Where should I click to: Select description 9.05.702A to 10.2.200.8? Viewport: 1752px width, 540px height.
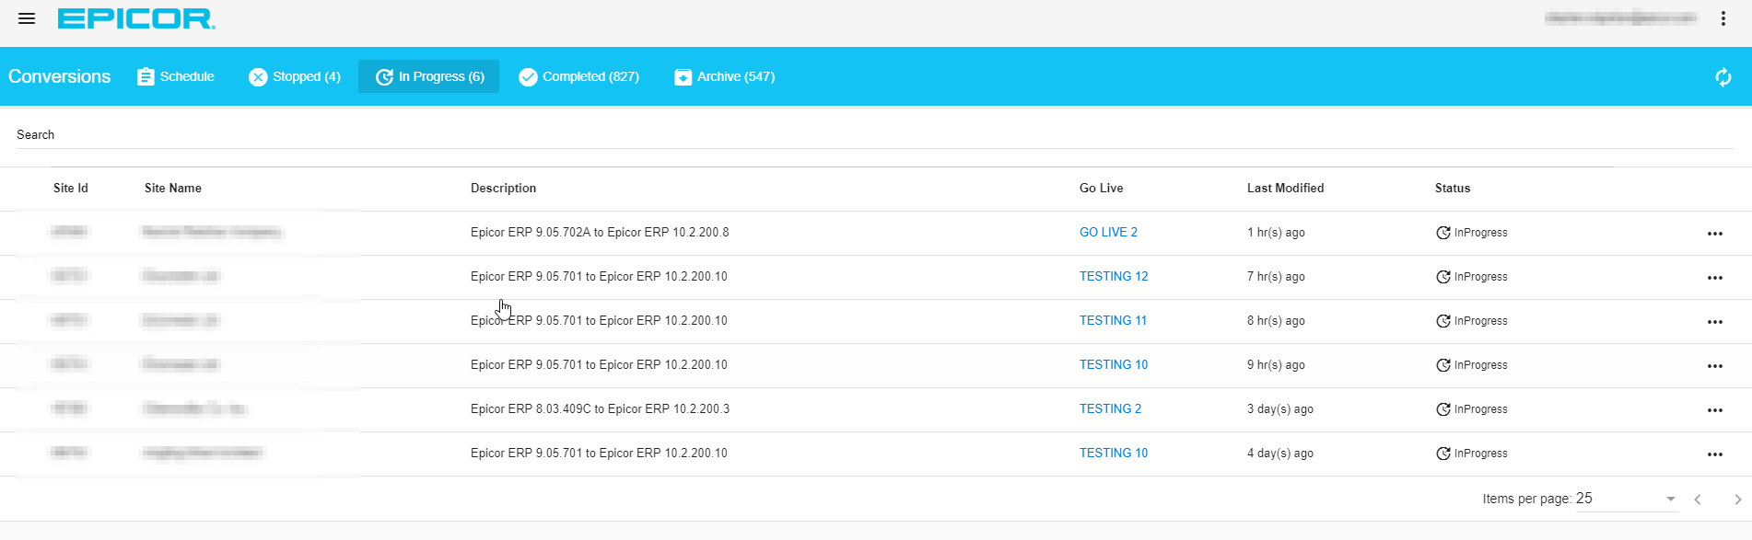coord(600,233)
